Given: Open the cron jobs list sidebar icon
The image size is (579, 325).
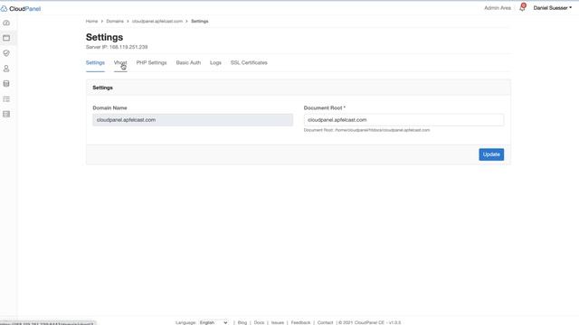Looking at the screenshot, I should [6, 98].
